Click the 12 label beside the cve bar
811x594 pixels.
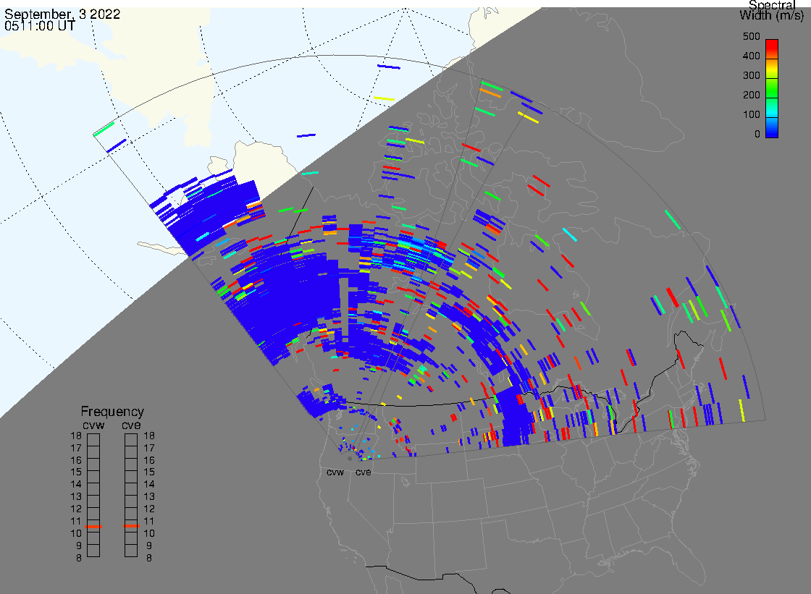(149, 509)
